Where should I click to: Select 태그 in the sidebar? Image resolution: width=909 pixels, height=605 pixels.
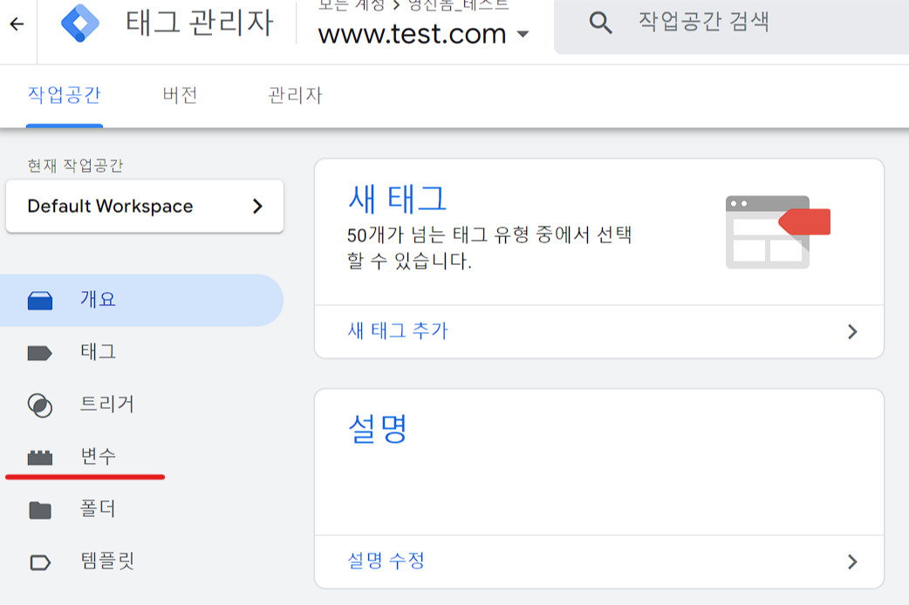(141, 352)
